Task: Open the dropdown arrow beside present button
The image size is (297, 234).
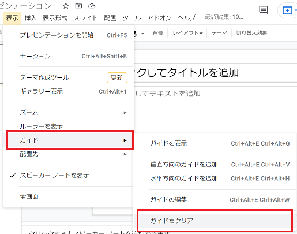Action: [x=295, y=10]
